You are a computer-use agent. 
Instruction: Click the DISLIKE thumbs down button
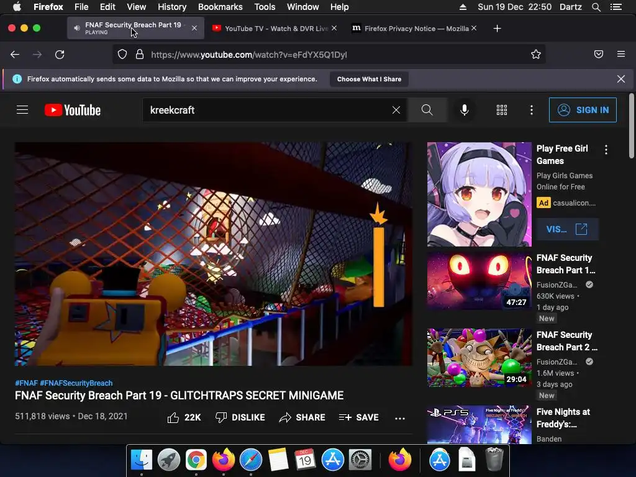point(240,417)
